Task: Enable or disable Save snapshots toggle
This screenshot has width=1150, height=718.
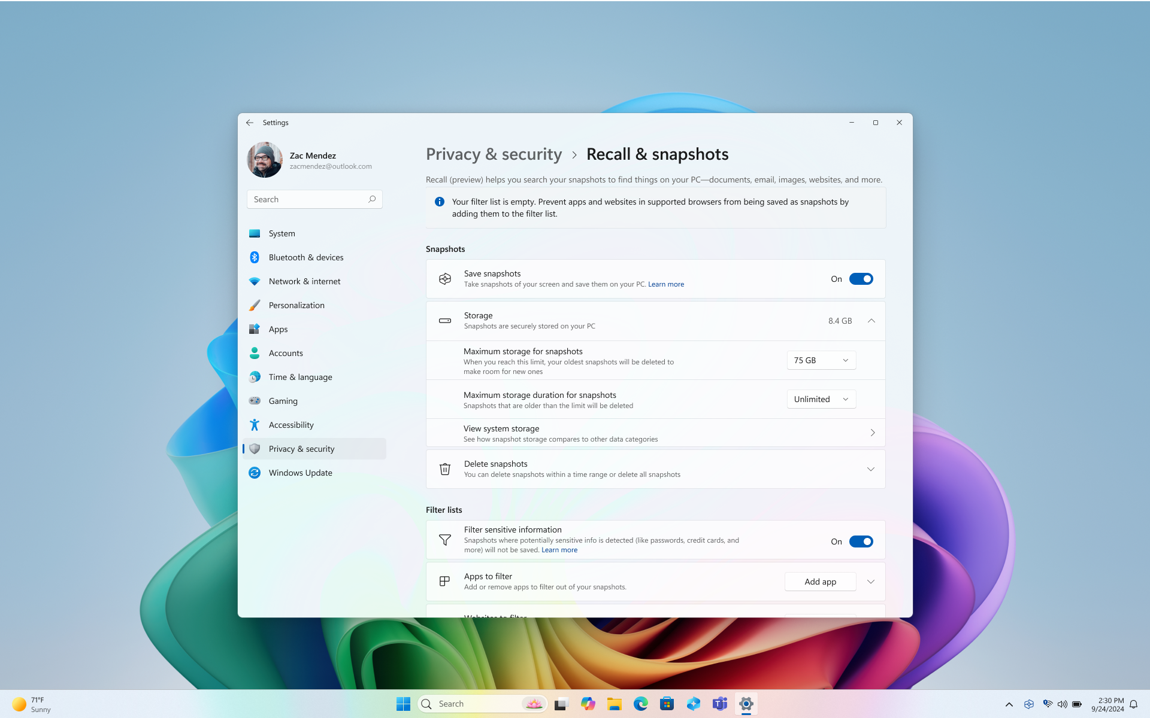Action: click(x=861, y=278)
